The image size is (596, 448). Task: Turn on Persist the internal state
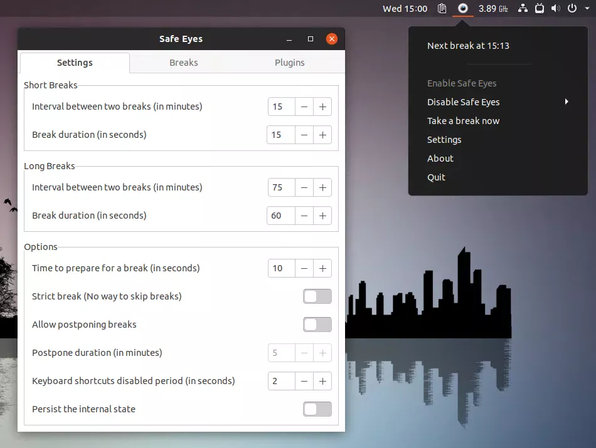point(317,409)
